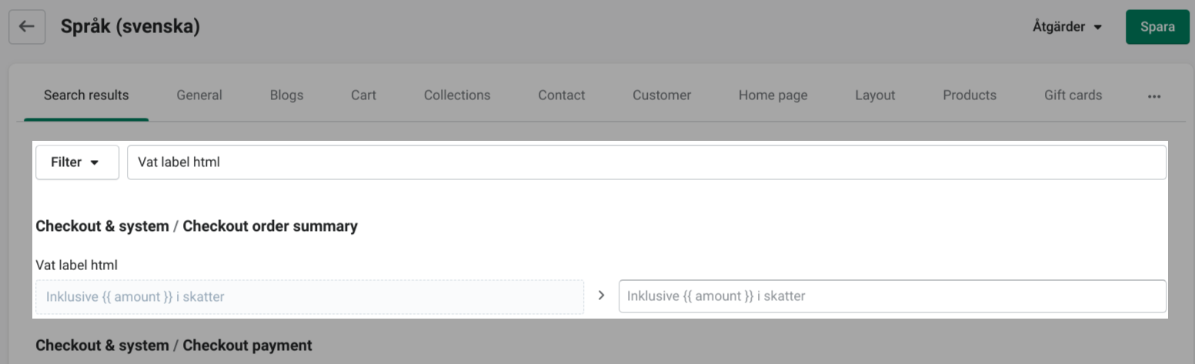Click the editable Vat label translation field
This screenshot has height=364, width=1195.
tap(892, 296)
